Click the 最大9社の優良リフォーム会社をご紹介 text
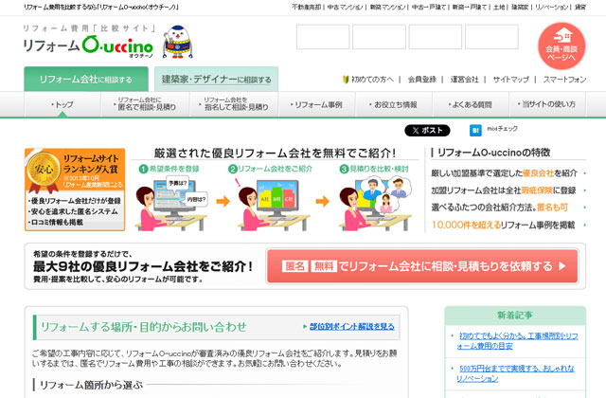The height and width of the screenshot is (398, 606). tap(143, 266)
